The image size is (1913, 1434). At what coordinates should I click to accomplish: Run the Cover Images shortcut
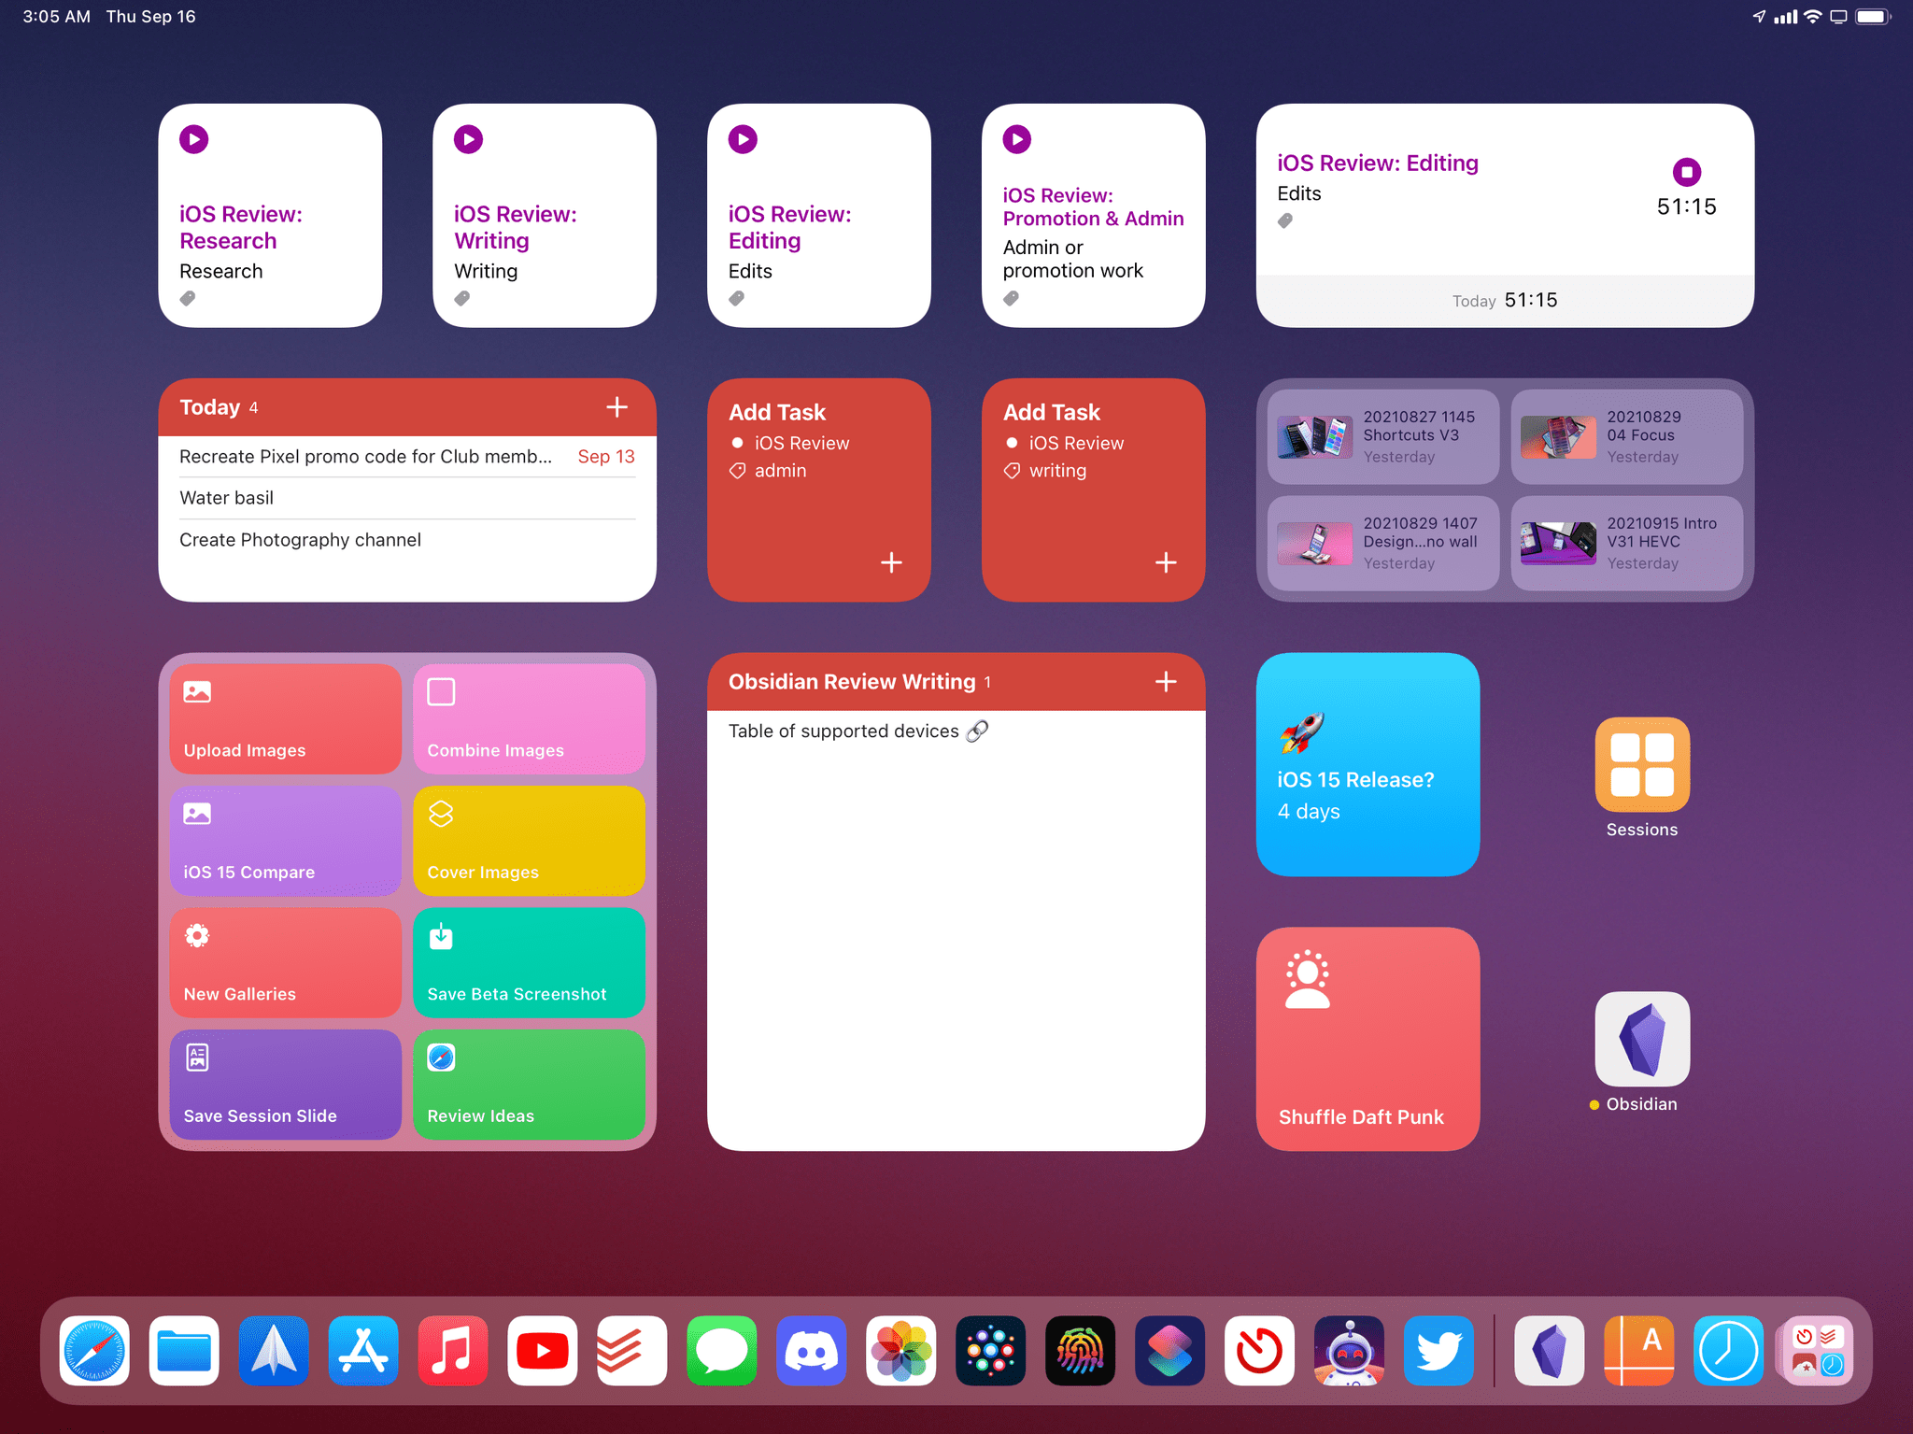529,841
